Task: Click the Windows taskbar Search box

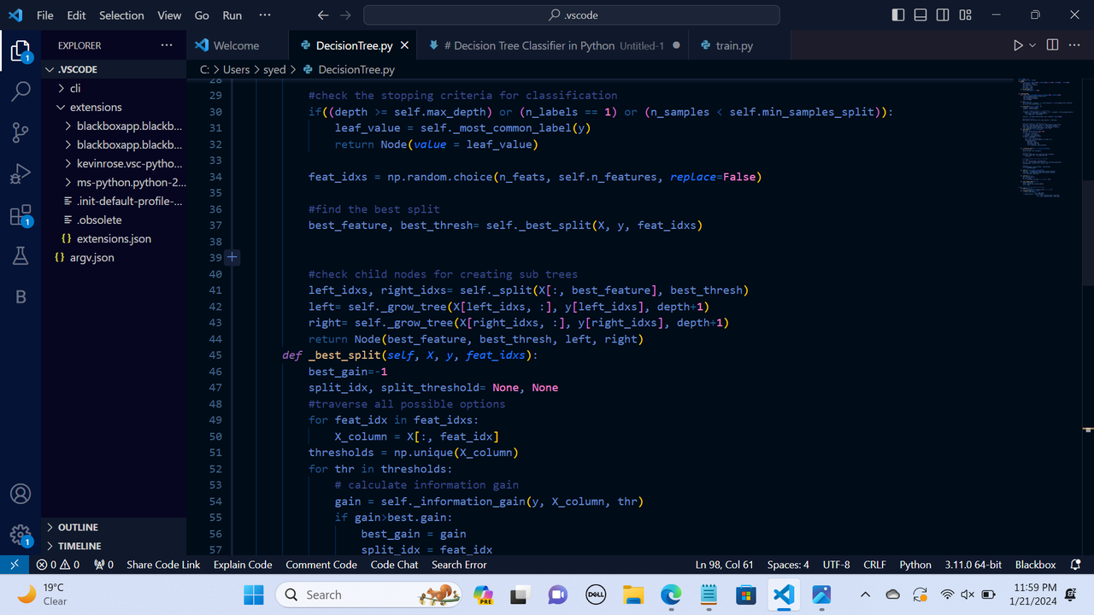Action: coord(368,594)
